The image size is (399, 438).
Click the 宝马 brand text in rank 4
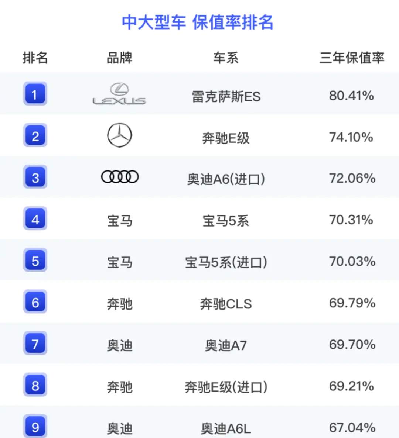point(119,221)
